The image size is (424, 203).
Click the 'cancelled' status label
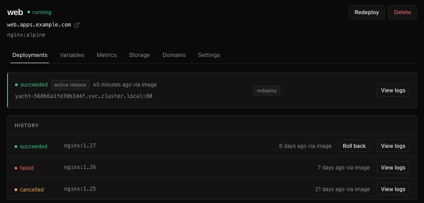(x=29, y=189)
